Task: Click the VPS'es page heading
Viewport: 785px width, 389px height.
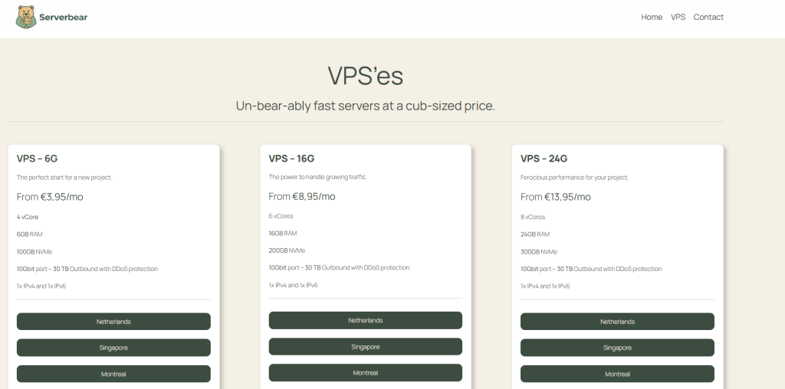Action: coord(366,76)
